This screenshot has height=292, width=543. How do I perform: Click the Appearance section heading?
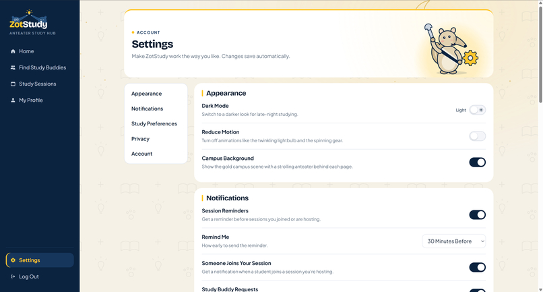(226, 93)
